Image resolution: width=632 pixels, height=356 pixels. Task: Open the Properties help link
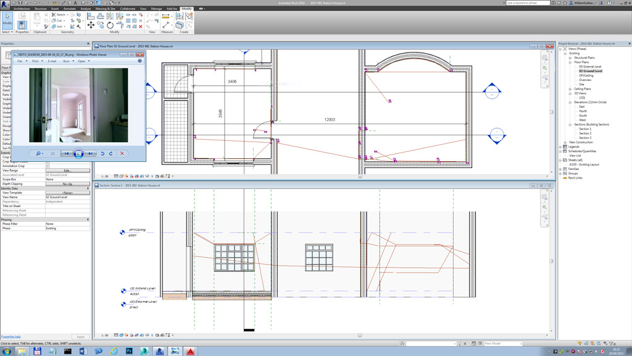pos(11,336)
